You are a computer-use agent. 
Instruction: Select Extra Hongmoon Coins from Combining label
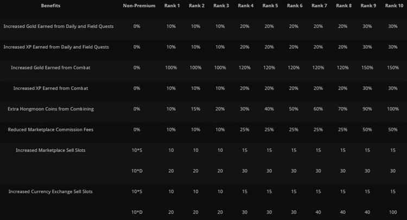pos(50,109)
